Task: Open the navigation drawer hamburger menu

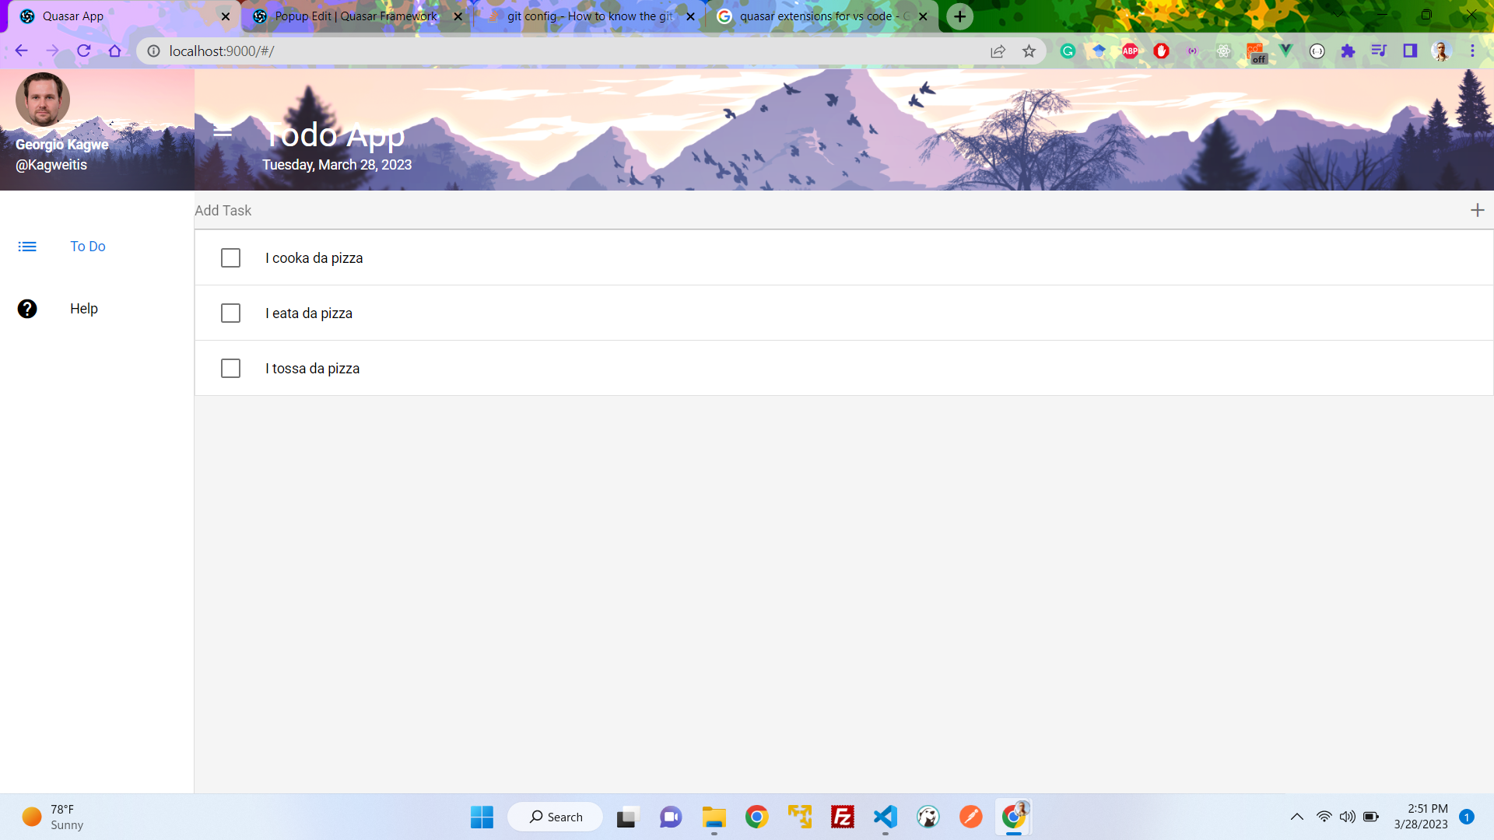Action: coord(223,131)
